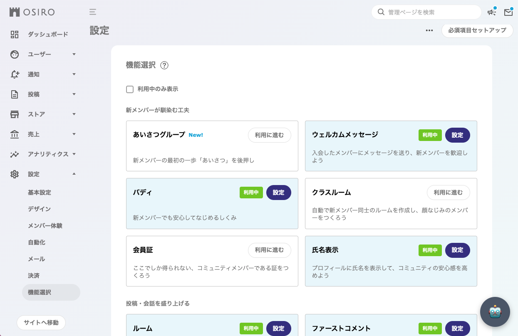518x336 pixels.
Task: Select 機能選択 in the sidebar
Action: pos(51,292)
